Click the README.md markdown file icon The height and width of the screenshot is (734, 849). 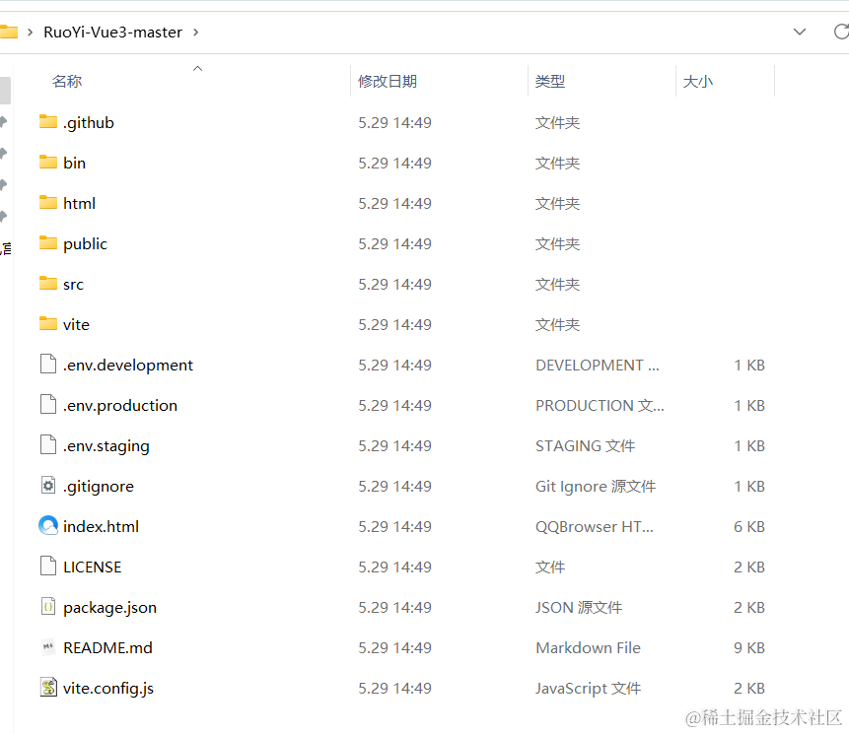pyautogui.click(x=48, y=647)
